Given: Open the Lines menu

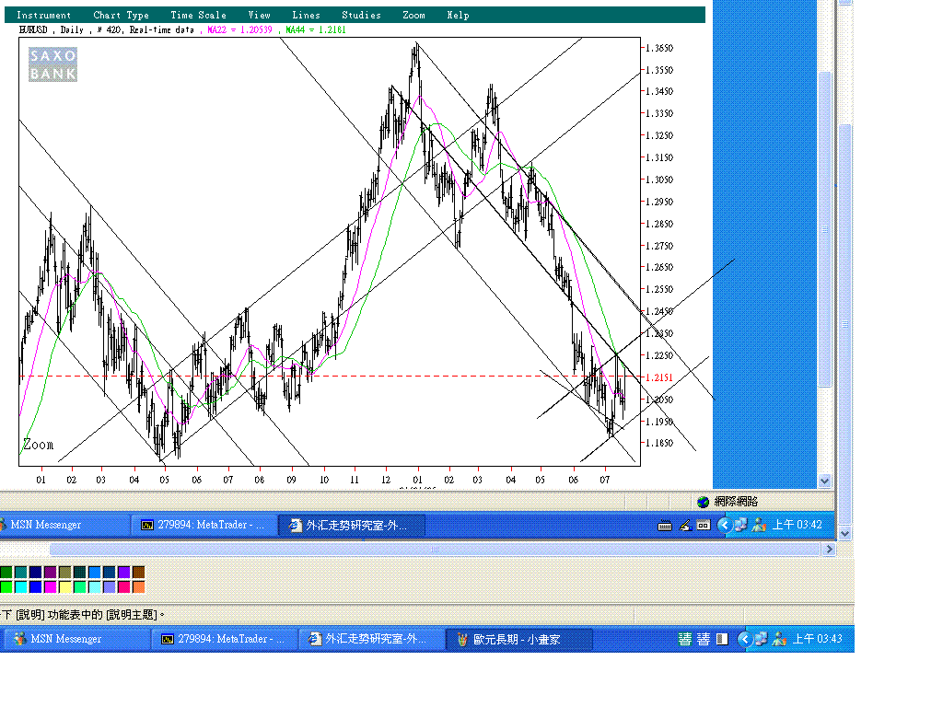Looking at the screenshot, I should [x=306, y=15].
